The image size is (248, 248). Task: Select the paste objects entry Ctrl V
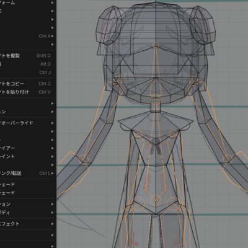pyautogui.click(x=27, y=92)
